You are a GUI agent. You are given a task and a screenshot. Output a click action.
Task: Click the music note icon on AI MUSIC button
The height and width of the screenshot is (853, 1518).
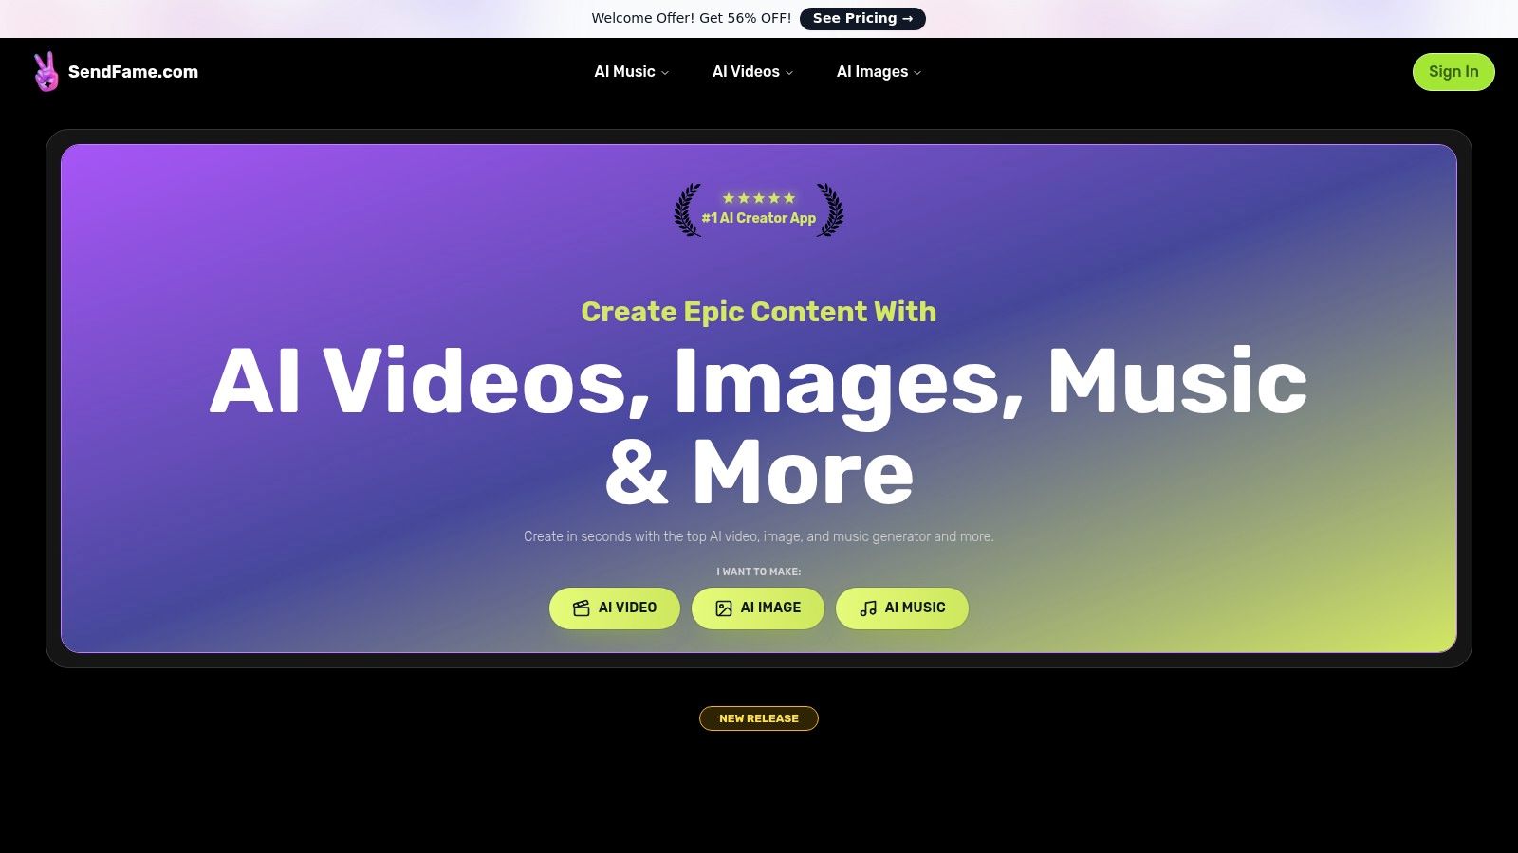tap(866, 608)
